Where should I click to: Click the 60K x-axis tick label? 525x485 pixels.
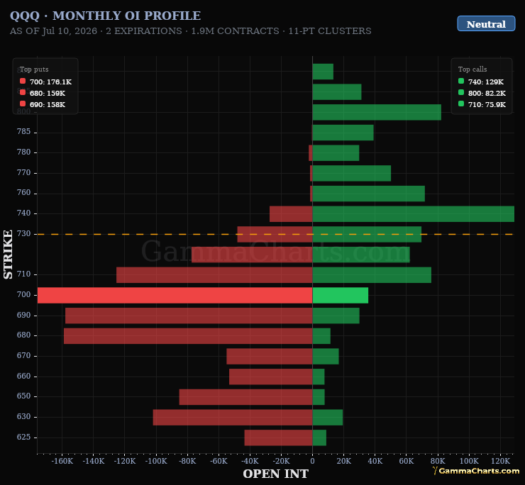click(x=406, y=461)
